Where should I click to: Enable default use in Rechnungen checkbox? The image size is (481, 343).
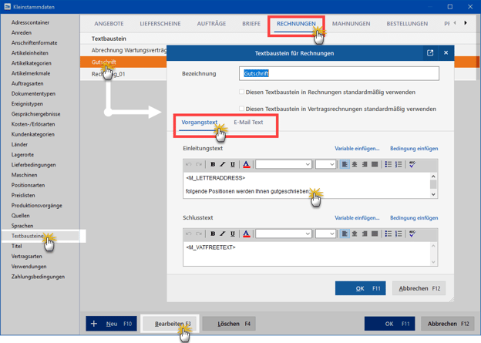pos(241,92)
